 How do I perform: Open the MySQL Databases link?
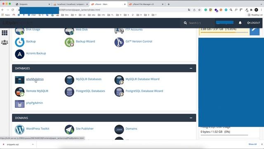(x=89, y=79)
